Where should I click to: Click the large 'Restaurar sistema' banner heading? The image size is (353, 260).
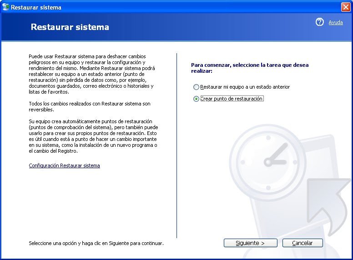tap(70, 27)
